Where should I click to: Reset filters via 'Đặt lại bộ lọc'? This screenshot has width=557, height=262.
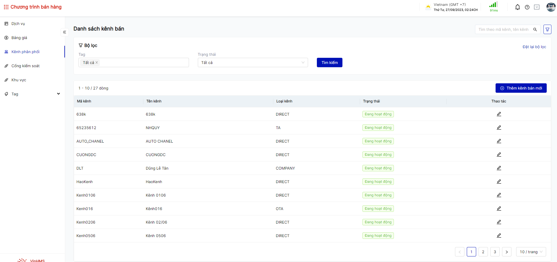534,47
